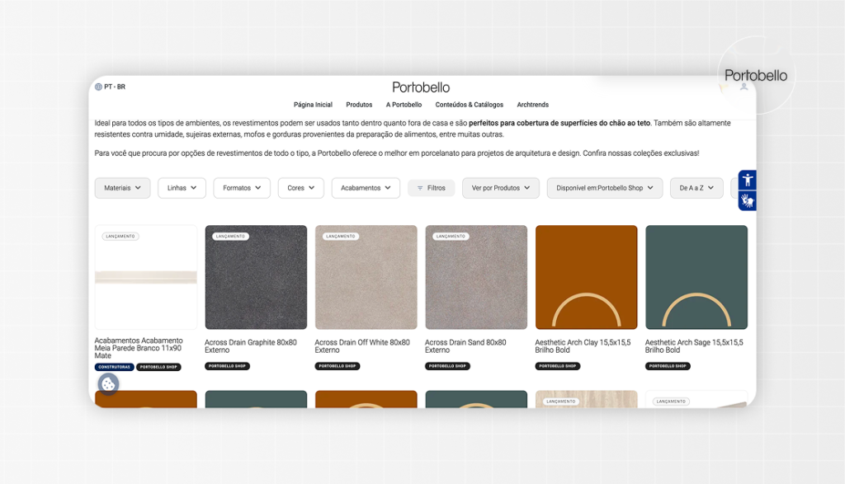Screen dimensions: 845x484
Task: Open the Ver por Produtos dropdown
Action: [501, 188]
